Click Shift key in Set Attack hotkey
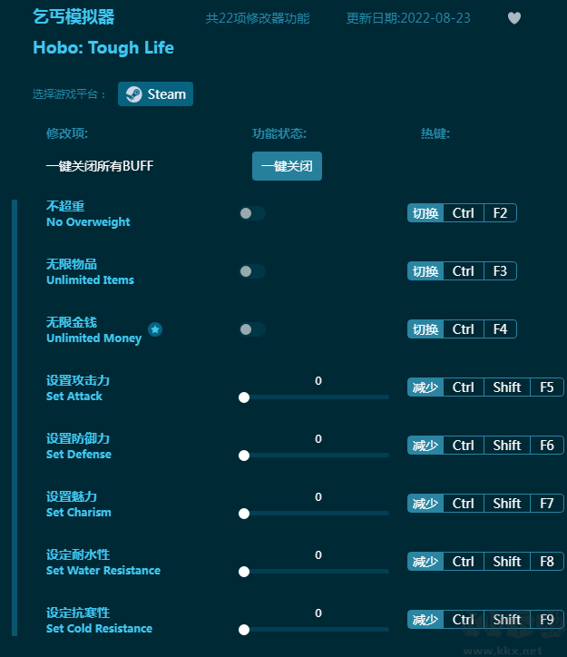567x657 pixels. [x=507, y=387]
